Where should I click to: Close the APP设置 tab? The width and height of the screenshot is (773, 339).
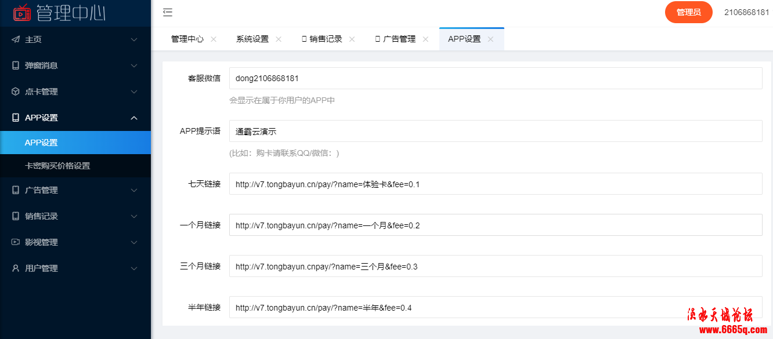pyautogui.click(x=490, y=39)
